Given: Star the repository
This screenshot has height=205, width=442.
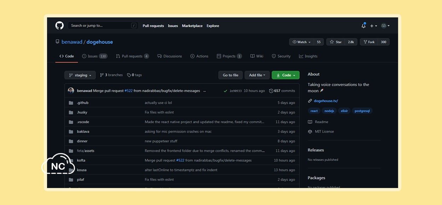Looking at the screenshot, I should point(336,42).
